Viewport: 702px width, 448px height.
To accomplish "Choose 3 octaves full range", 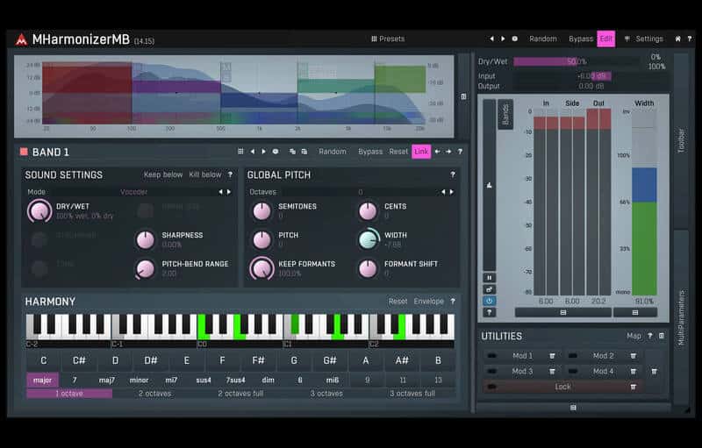I will (412, 394).
